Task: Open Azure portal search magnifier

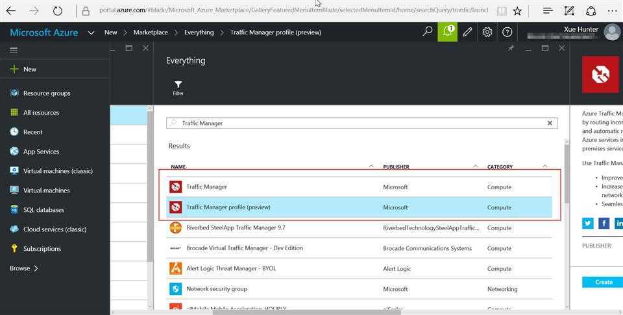Action: [428, 32]
